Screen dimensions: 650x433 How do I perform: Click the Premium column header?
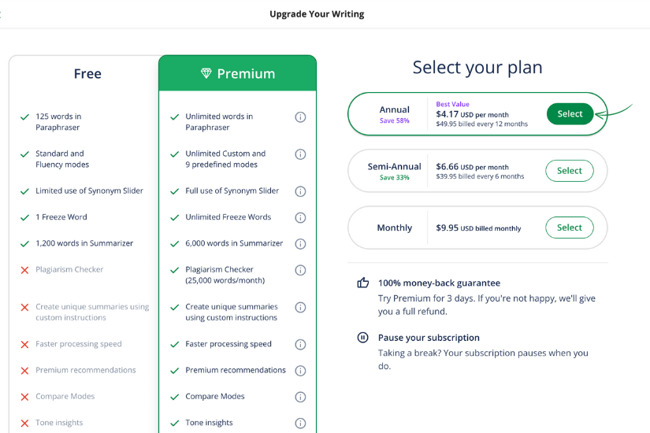click(x=237, y=73)
